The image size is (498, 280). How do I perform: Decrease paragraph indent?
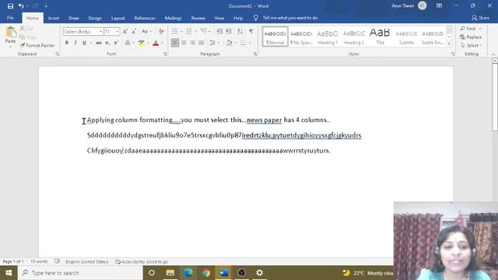point(219,31)
